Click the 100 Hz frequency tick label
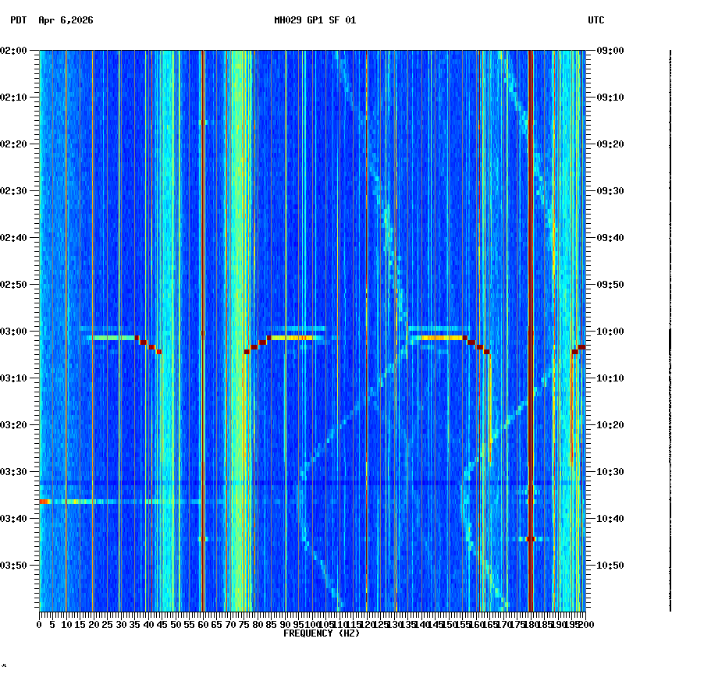 [310, 624]
